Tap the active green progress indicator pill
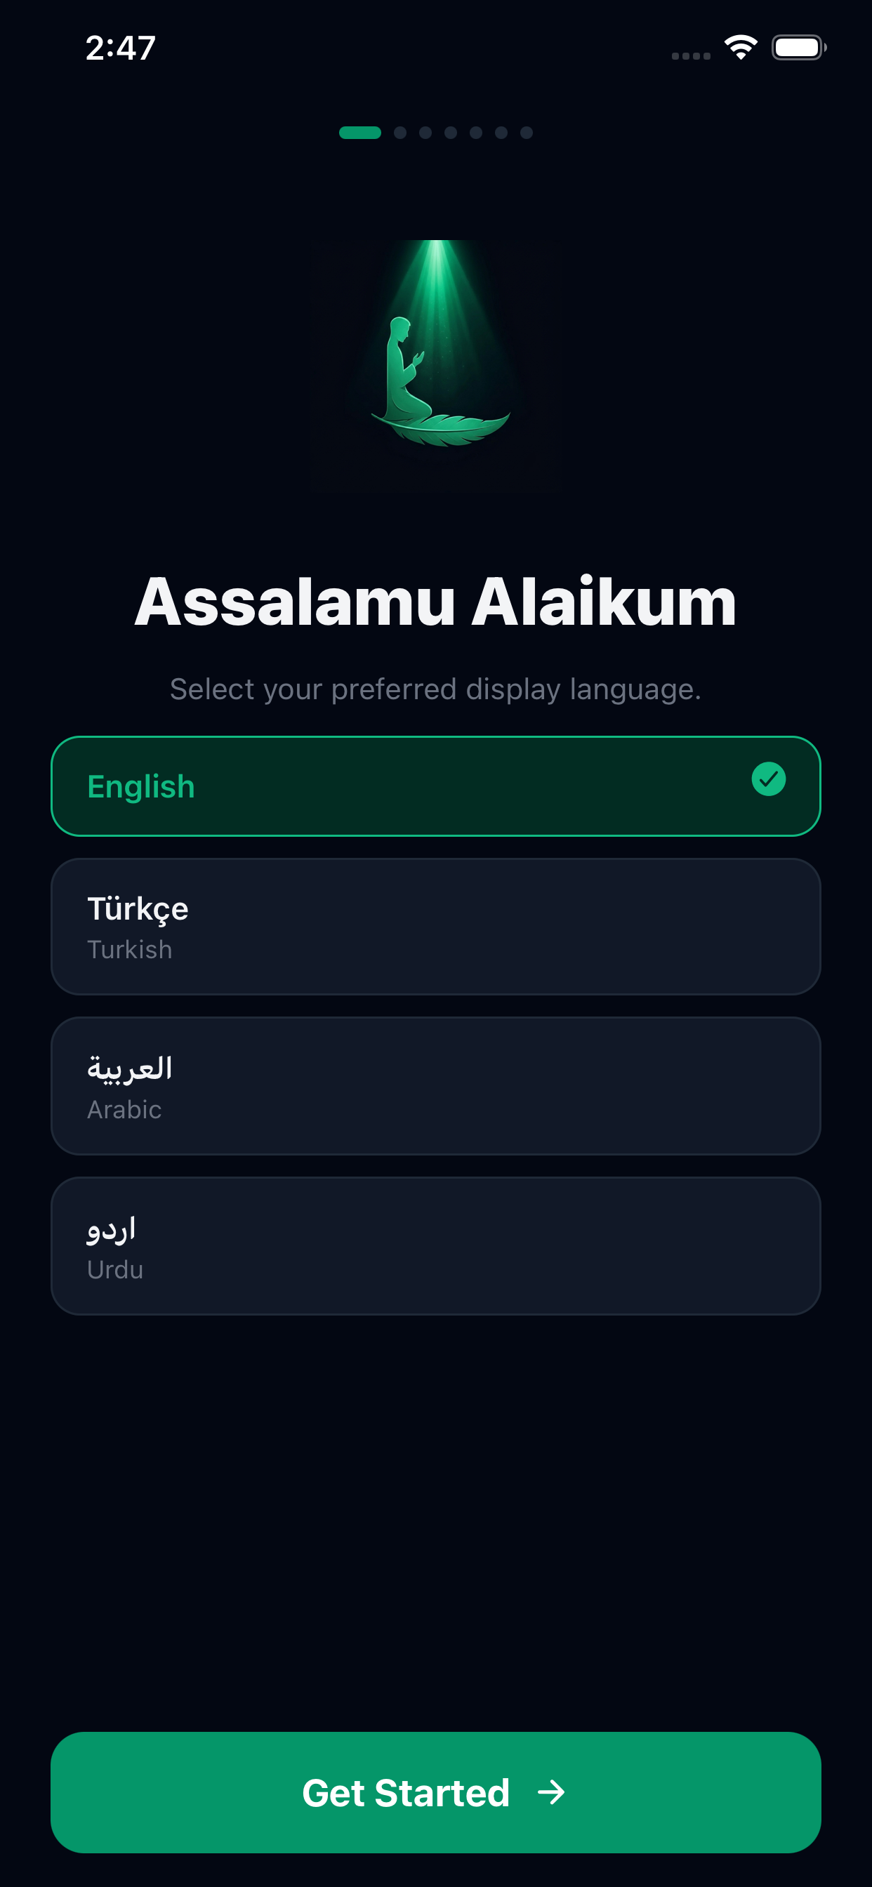872x1887 pixels. click(359, 133)
